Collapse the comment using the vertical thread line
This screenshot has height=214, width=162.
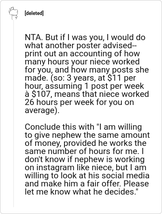(13, 113)
